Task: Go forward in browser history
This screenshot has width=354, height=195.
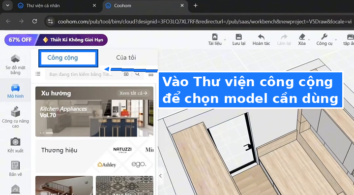Action: pos(21,21)
